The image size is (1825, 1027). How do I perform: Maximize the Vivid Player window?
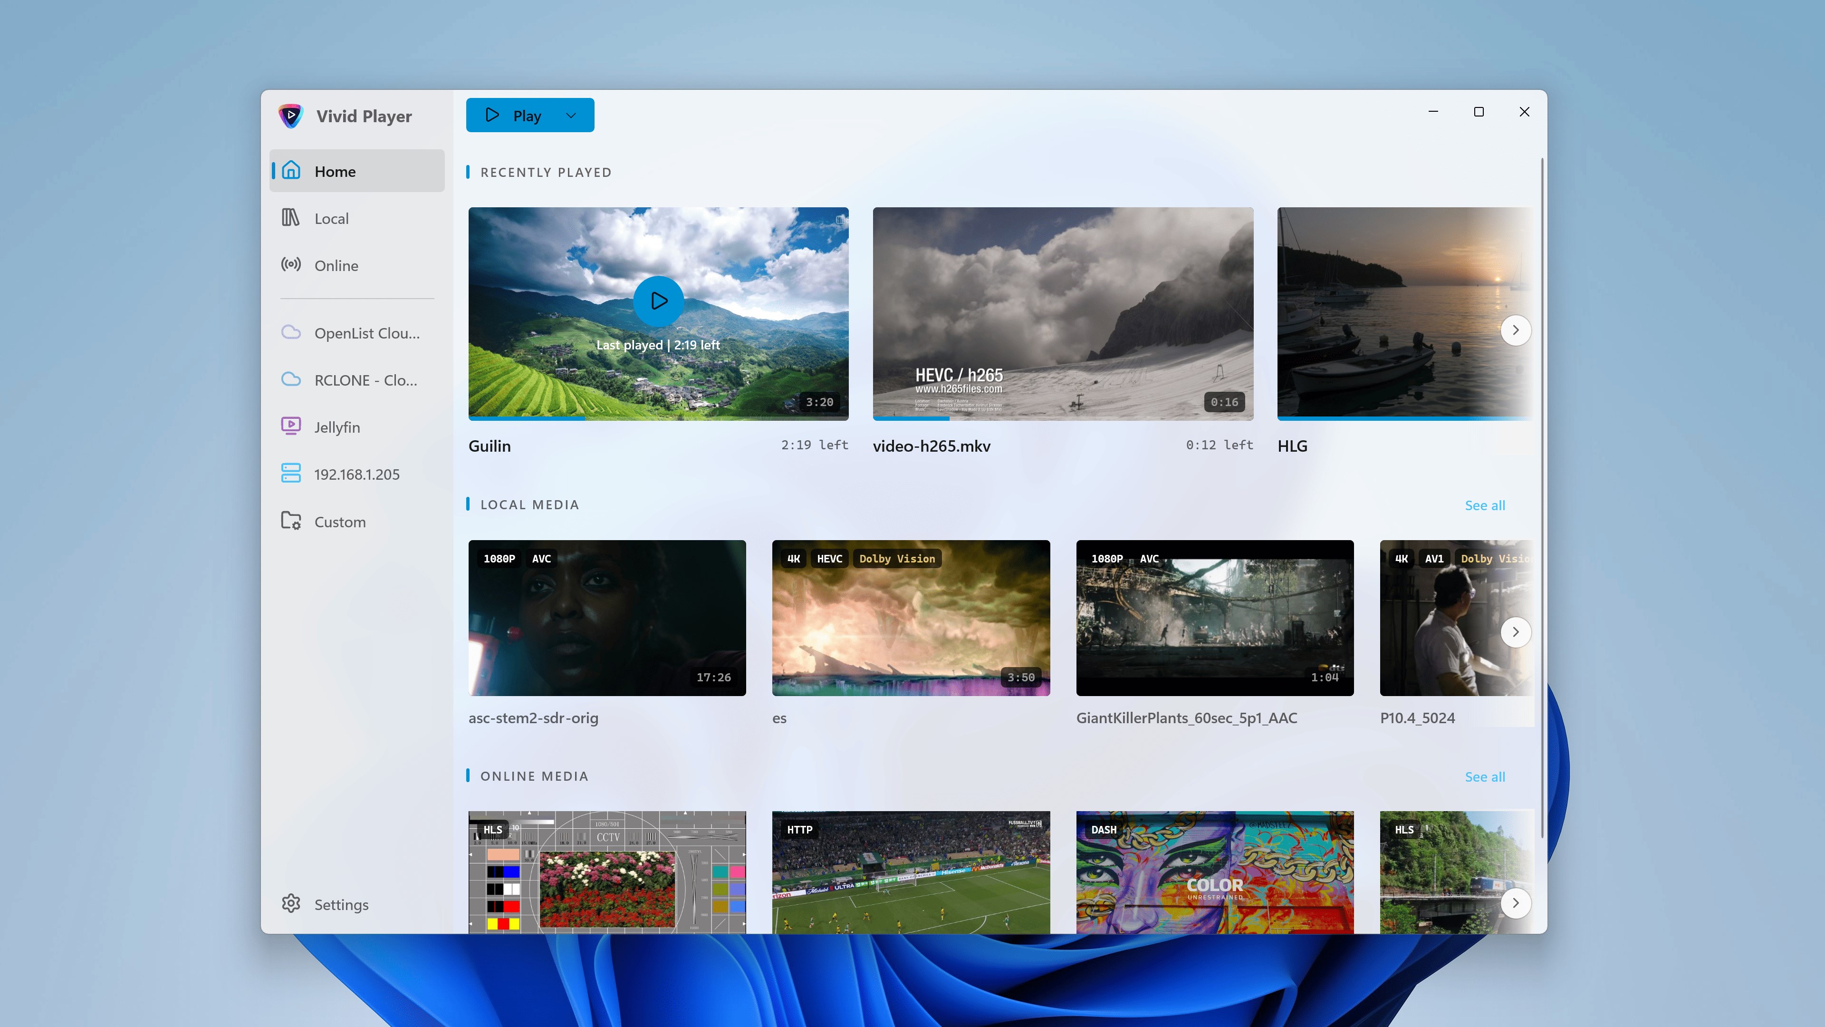coord(1479,112)
